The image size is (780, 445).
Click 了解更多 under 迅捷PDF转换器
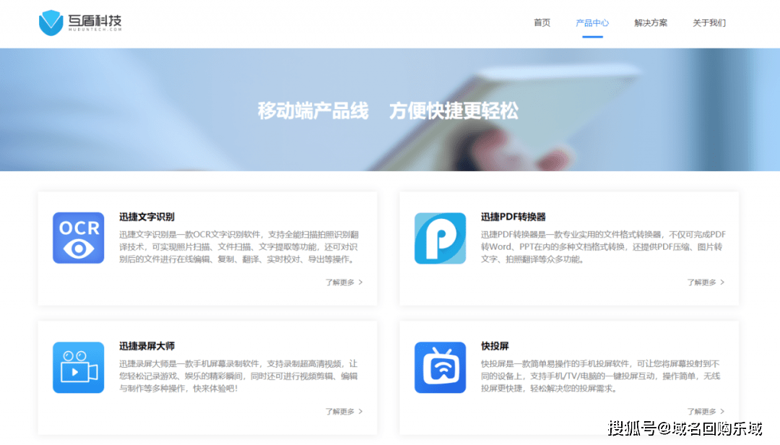(706, 282)
